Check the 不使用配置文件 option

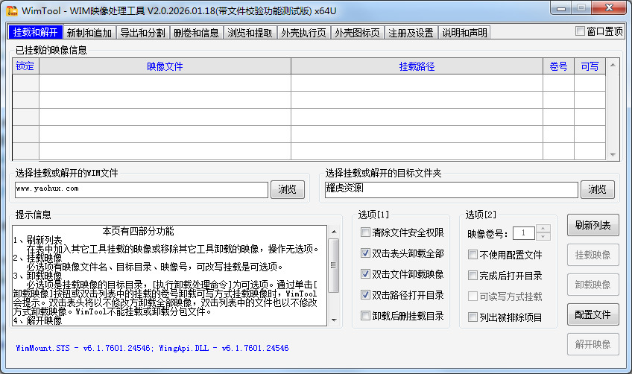point(473,255)
